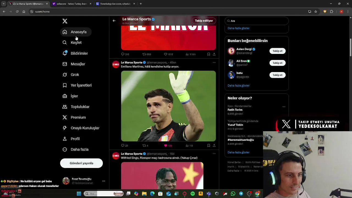This screenshot has width=352, height=198.
Task: Open Aslan Dergi profile avatar
Action: [231, 51]
